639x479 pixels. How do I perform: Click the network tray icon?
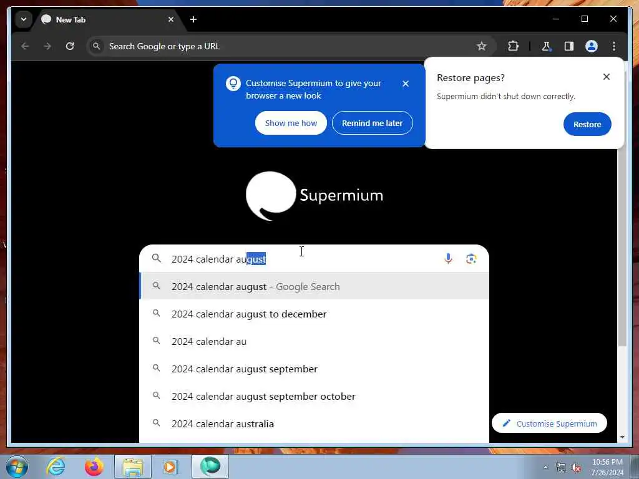click(561, 468)
